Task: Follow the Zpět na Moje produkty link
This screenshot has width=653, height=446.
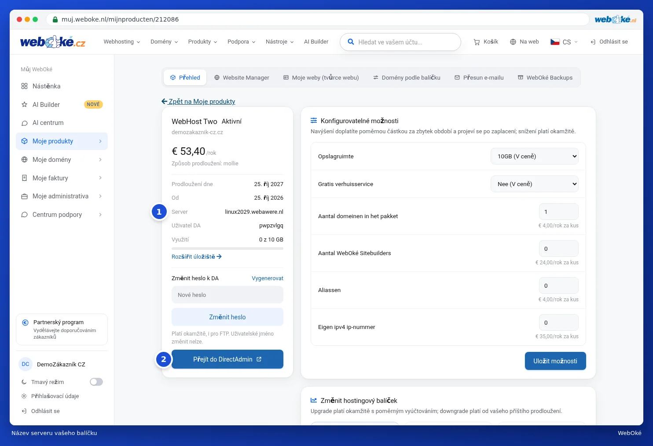Action: click(x=198, y=102)
